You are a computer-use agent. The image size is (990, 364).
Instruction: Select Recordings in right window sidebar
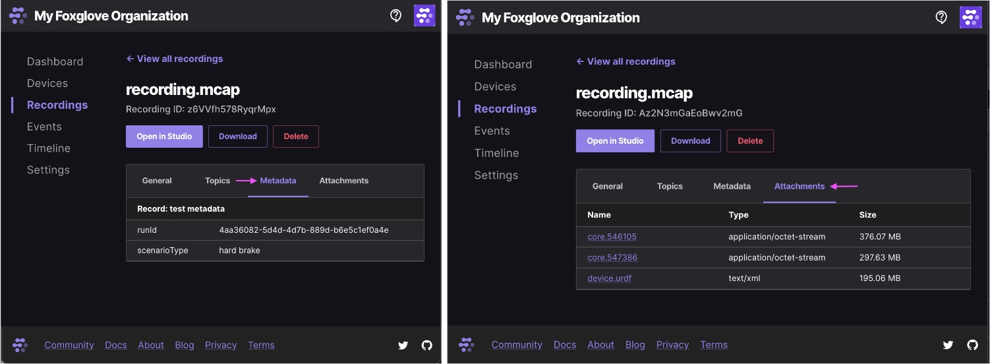[x=506, y=109]
